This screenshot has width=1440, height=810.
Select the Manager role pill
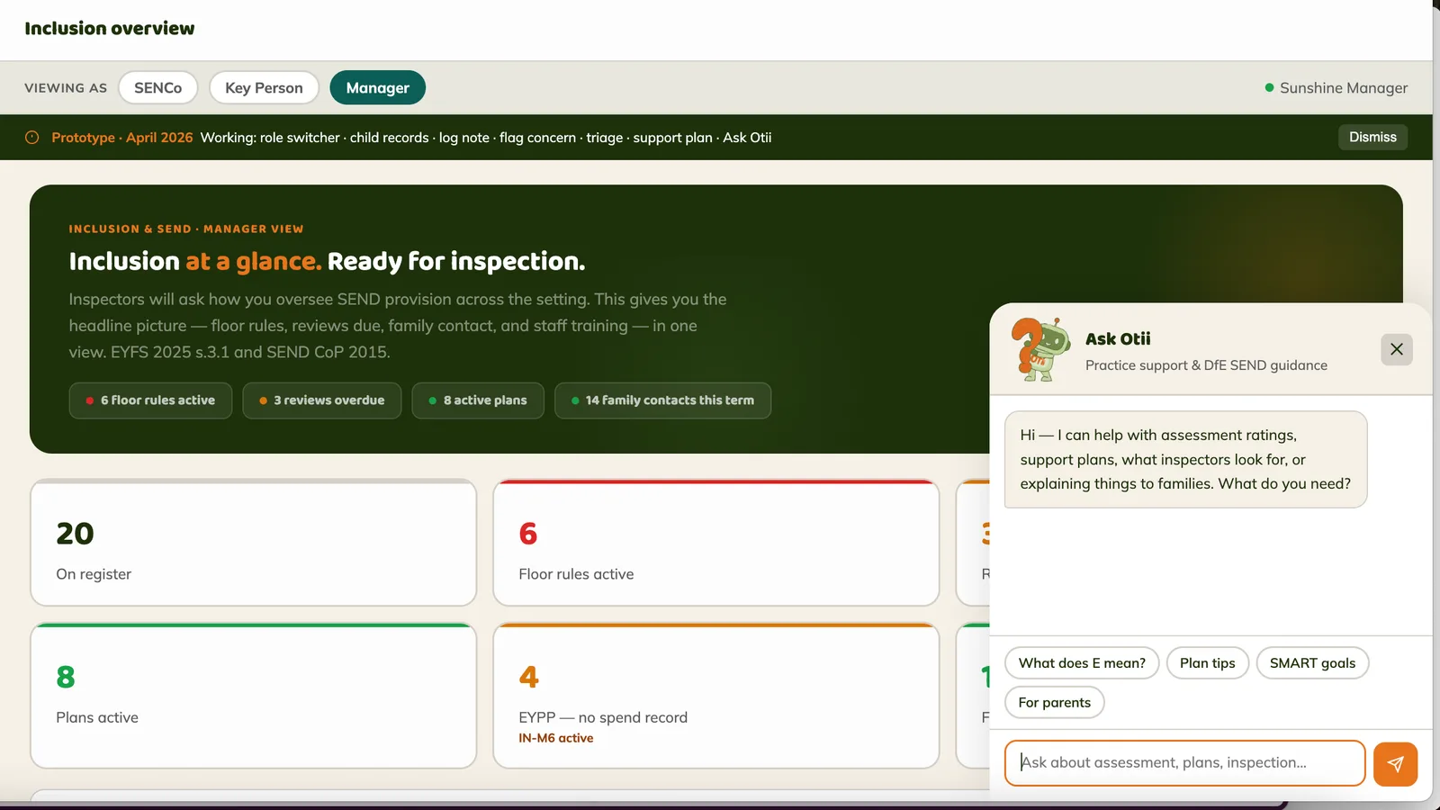click(377, 87)
